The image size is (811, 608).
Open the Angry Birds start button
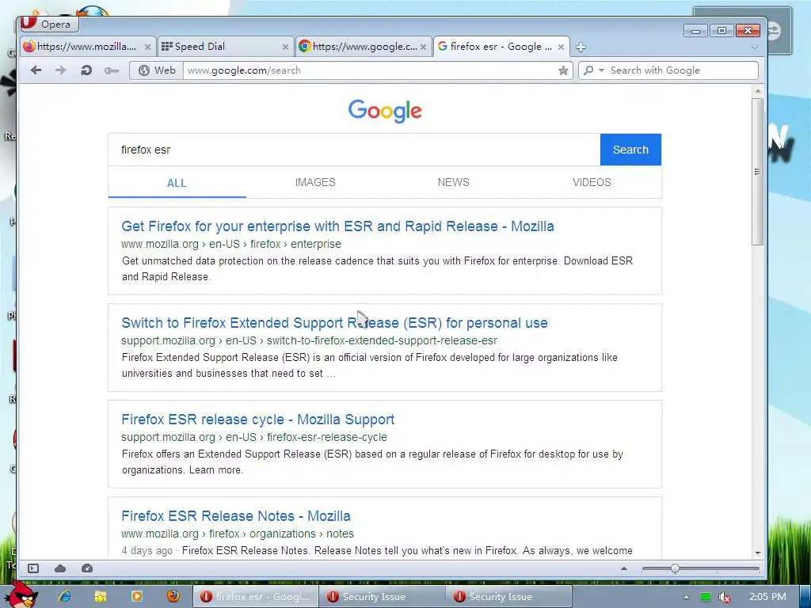(x=21, y=595)
